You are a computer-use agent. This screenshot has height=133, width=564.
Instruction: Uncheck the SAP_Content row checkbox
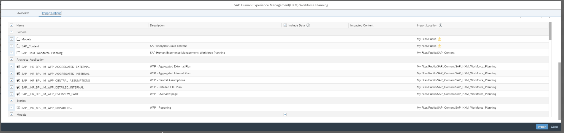coord(12,46)
